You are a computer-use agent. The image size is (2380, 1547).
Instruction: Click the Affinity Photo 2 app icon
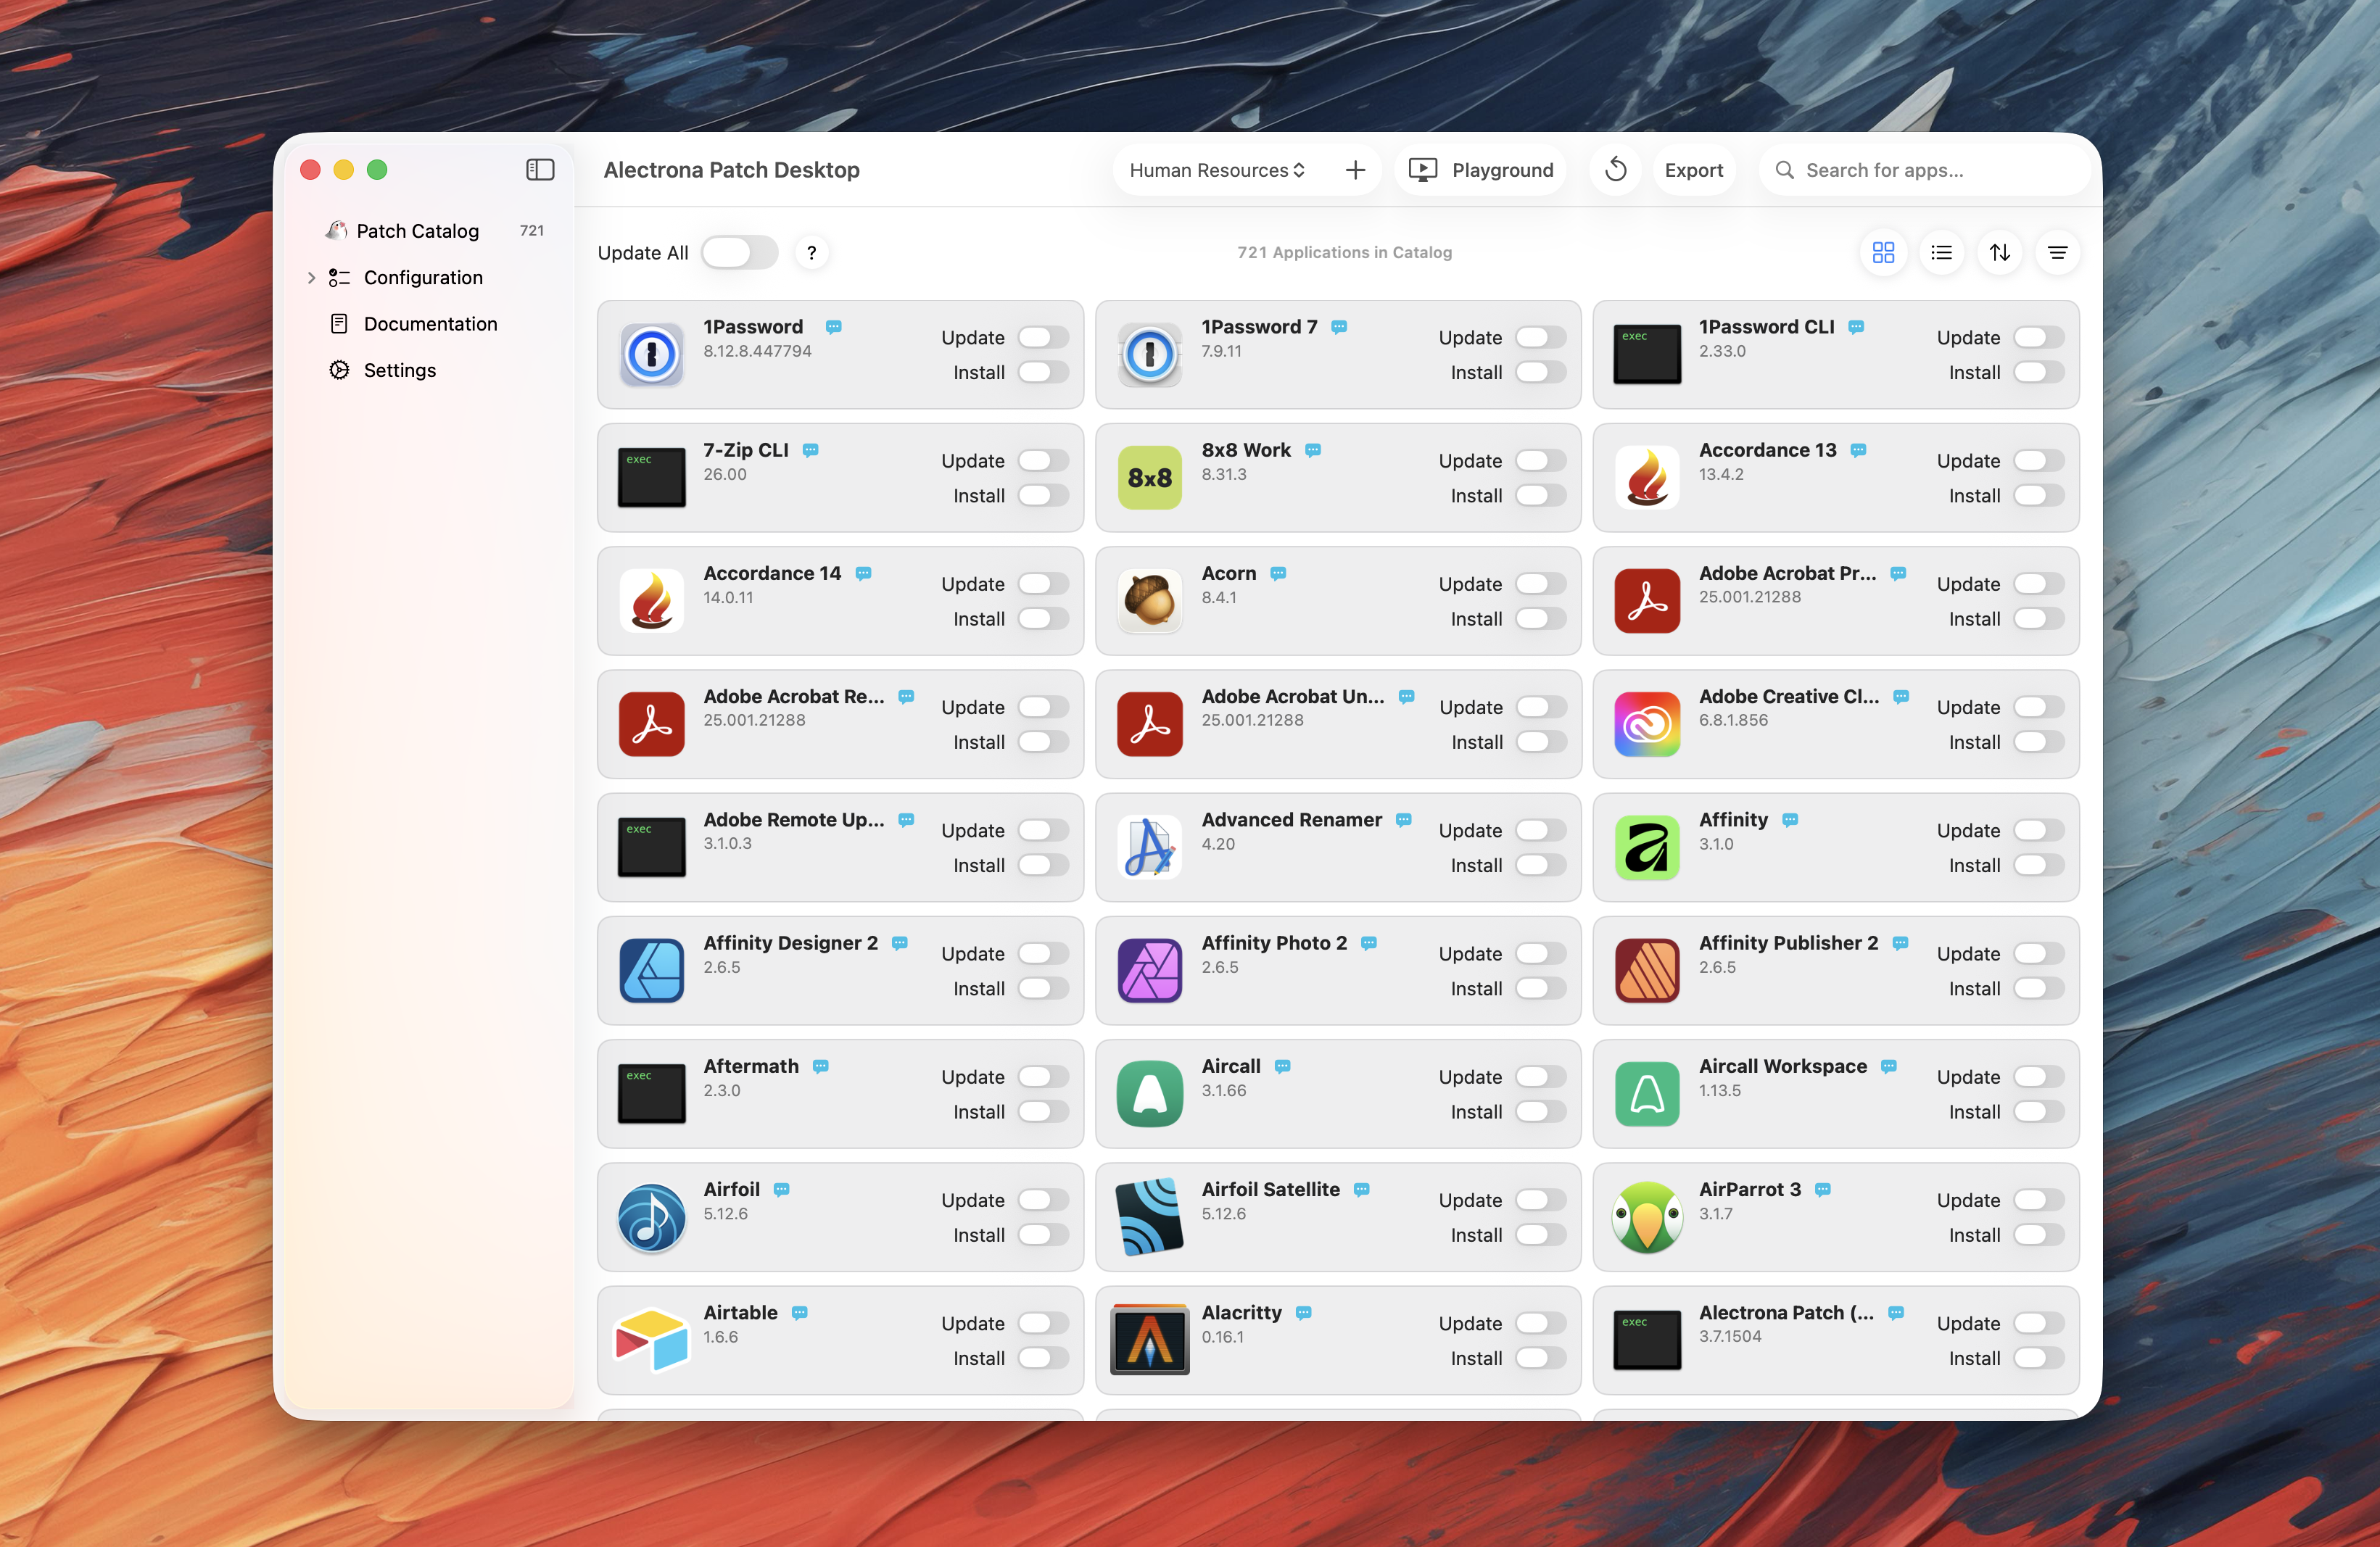[1149, 971]
